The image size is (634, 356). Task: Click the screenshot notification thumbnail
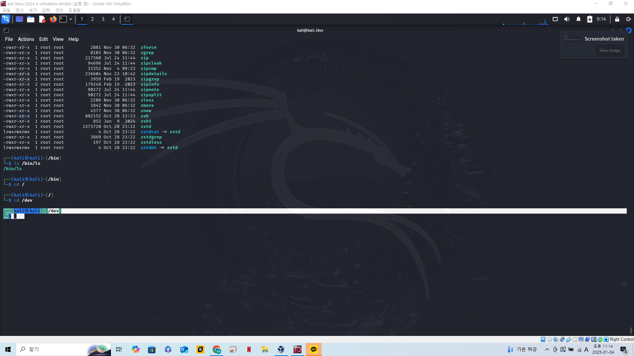click(x=572, y=38)
